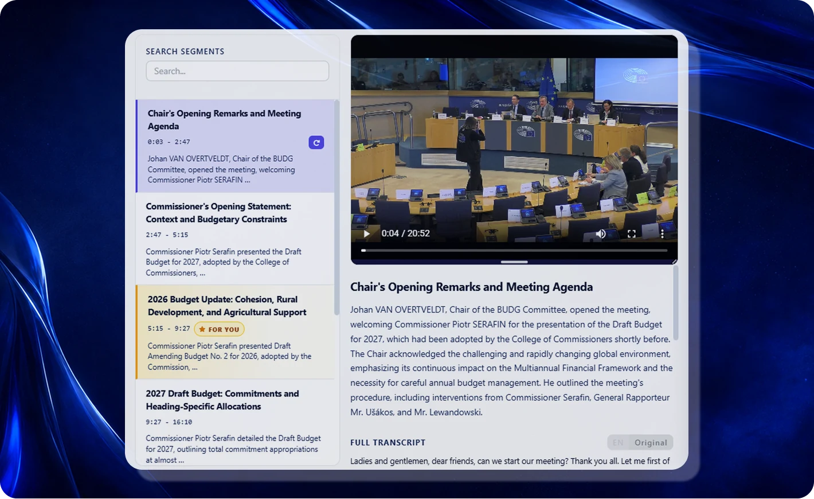Click the details panel scrollbar
Viewport: 814px width, 499px height.
(x=676, y=303)
